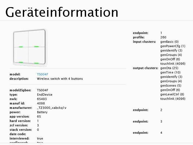Click input cluster genBasic (0)
Viewport: 193px width, 145px height.
click(169, 42)
